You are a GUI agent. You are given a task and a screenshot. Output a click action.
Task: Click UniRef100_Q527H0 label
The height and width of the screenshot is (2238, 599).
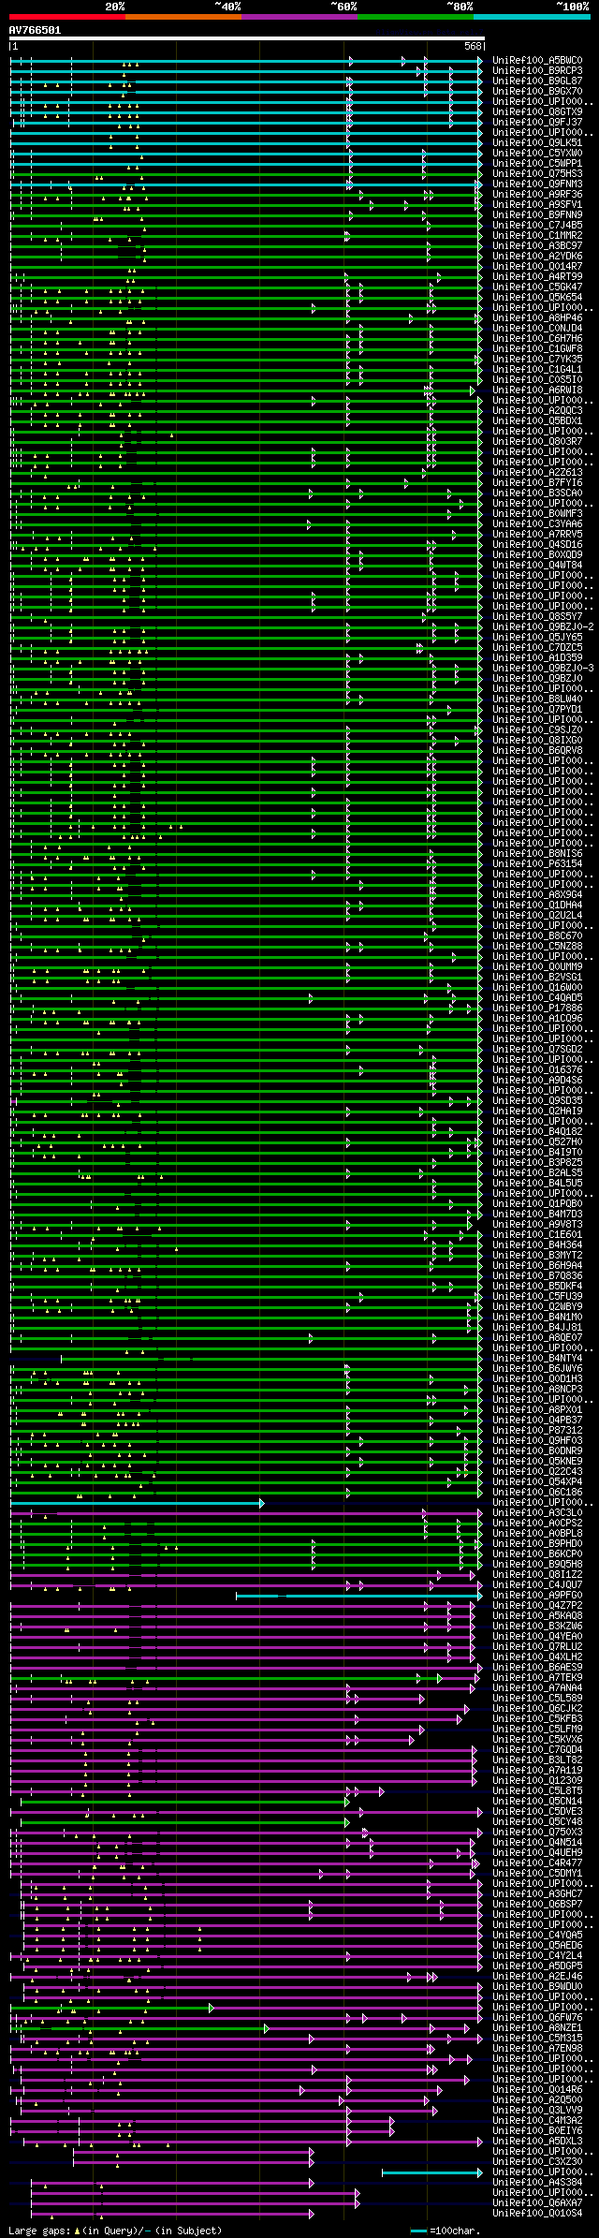[x=537, y=1142]
